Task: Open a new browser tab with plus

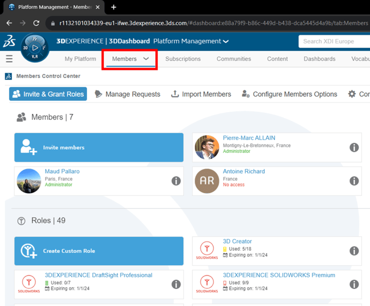Action: click(113, 8)
